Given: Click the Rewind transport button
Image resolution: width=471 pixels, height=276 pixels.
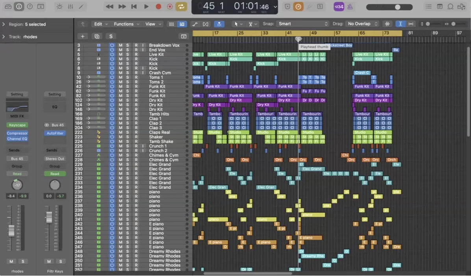Looking at the screenshot, I should point(109,6).
